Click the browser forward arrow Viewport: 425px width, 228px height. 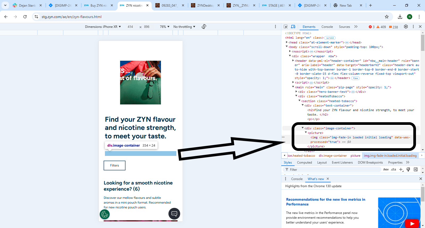[x=15, y=17]
